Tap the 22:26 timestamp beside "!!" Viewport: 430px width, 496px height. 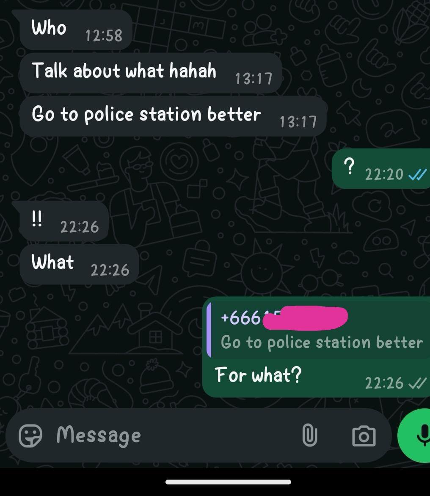[x=80, y=227]
